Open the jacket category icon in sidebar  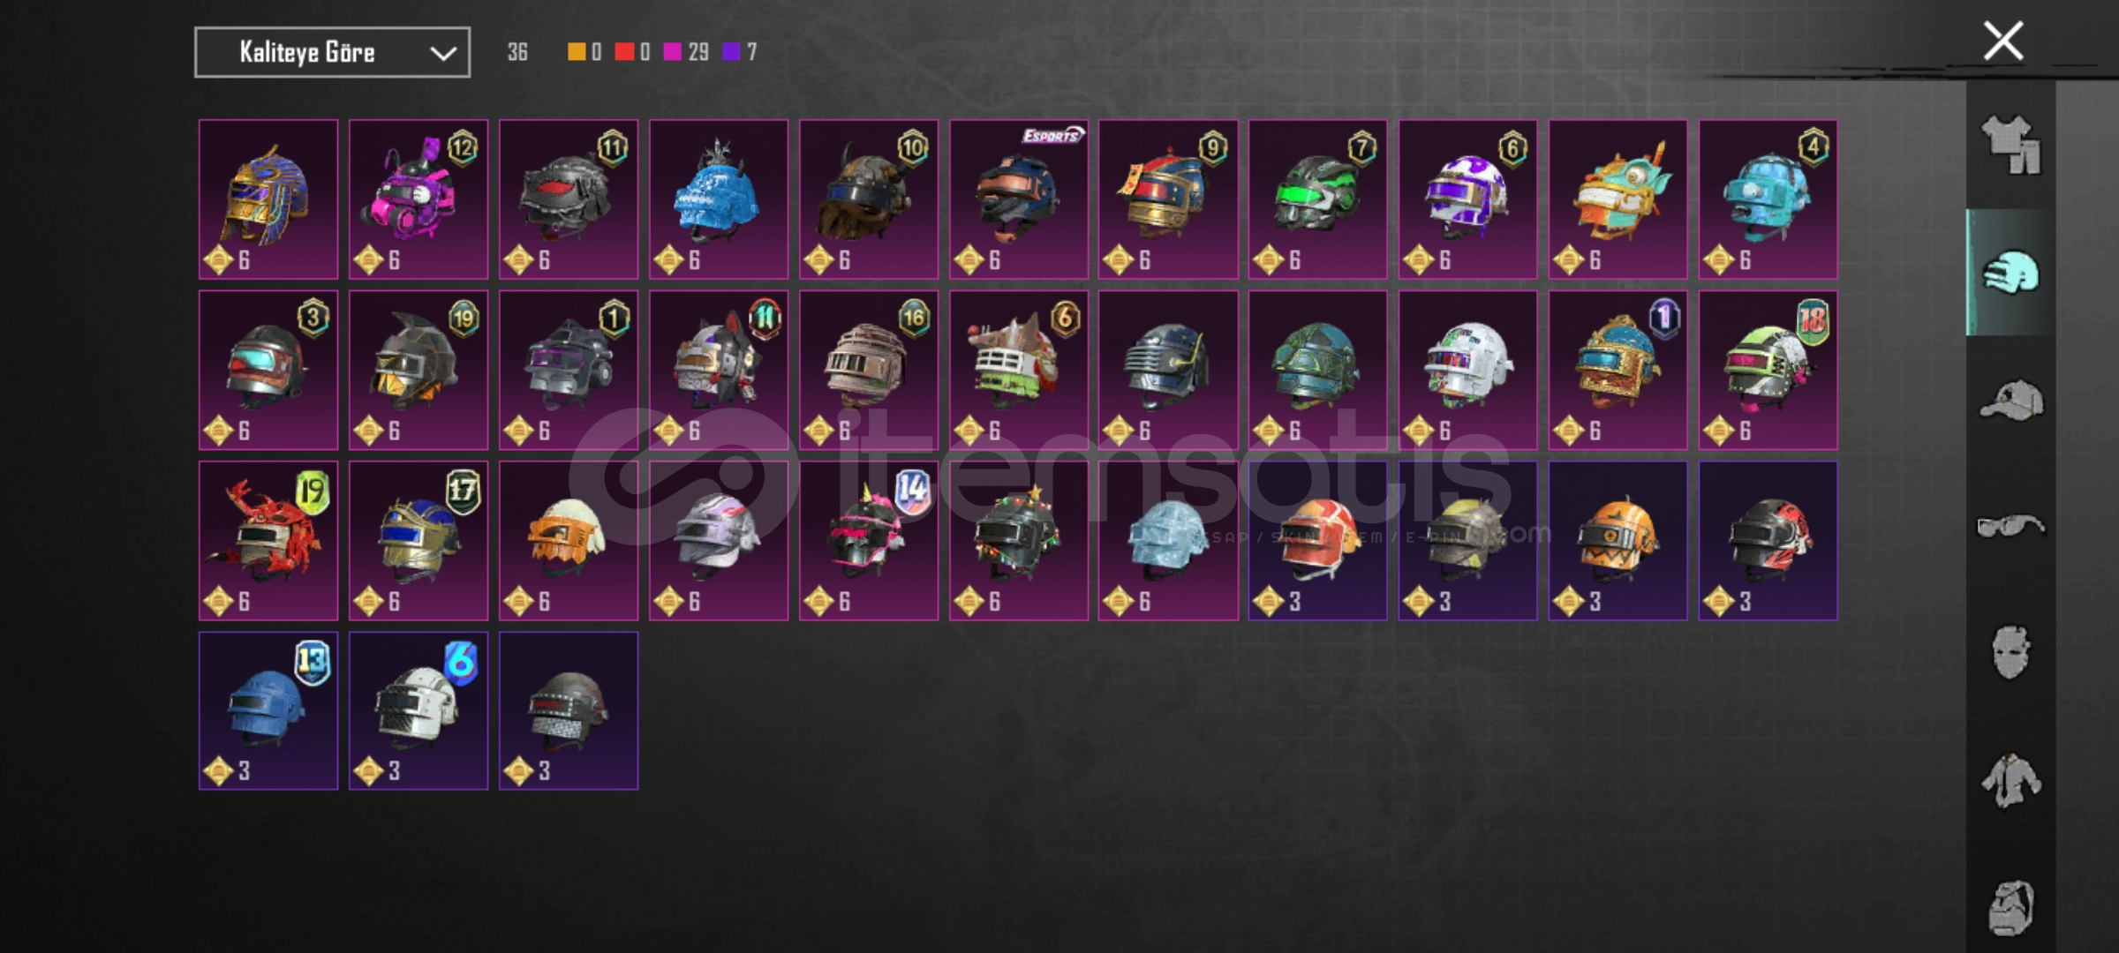point(2011,780)
